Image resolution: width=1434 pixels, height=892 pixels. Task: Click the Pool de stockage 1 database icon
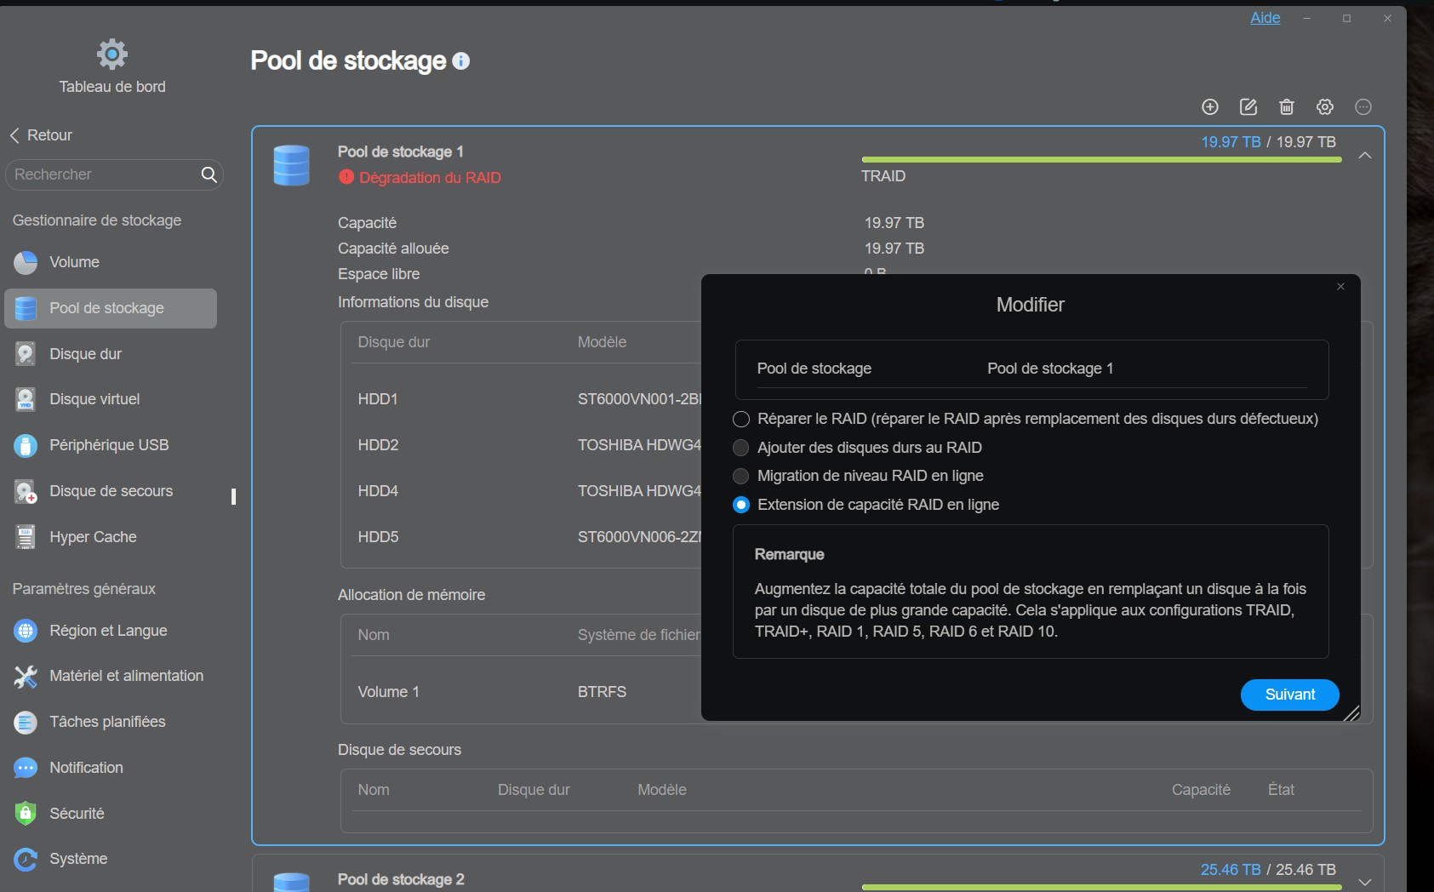pyautogui.click(x=291, y=165)
